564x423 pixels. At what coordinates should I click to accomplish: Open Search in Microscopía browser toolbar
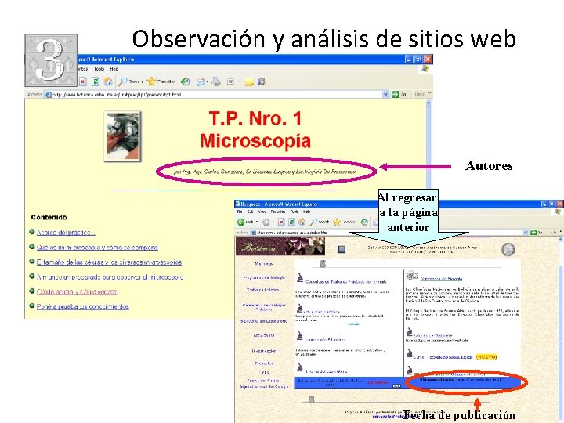click(x=131, y=81)
